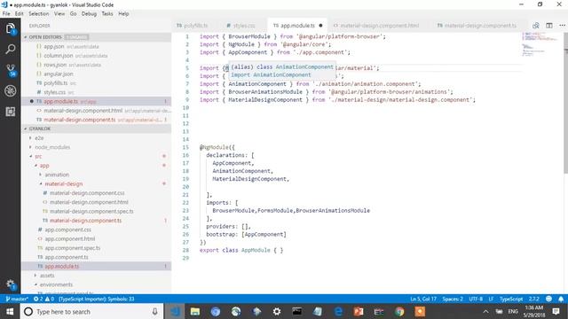
Task: Open the View menu
Action: [x=59, y=13]
